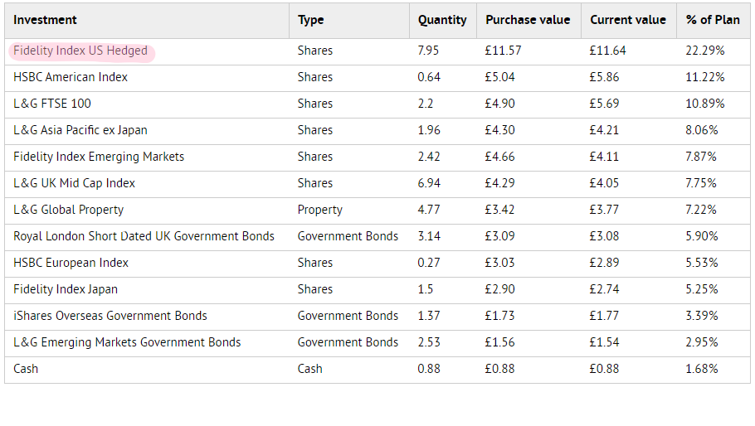Click L&G Emerging Markets Government Bonds

pos(127,342)
